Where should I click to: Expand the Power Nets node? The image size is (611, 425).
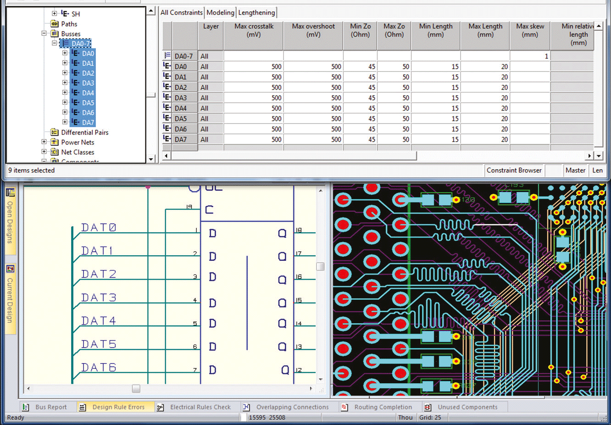[x=44, y=142]
